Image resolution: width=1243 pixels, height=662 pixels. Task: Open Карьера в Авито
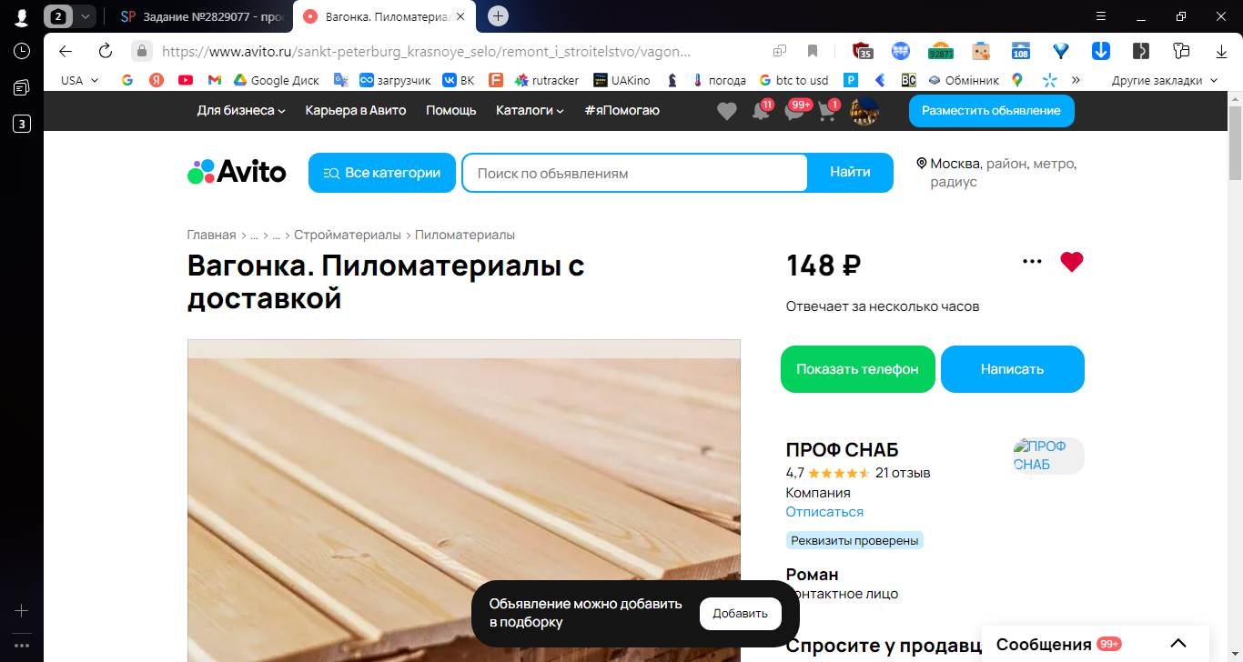point(356,110)
